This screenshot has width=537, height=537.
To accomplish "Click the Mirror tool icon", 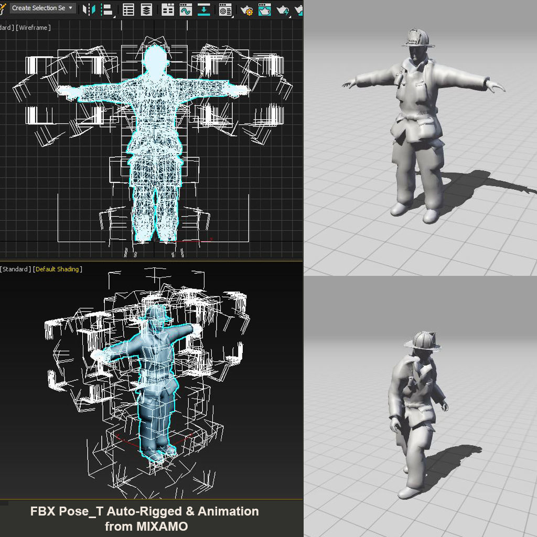I will click(x=89, y=9).
